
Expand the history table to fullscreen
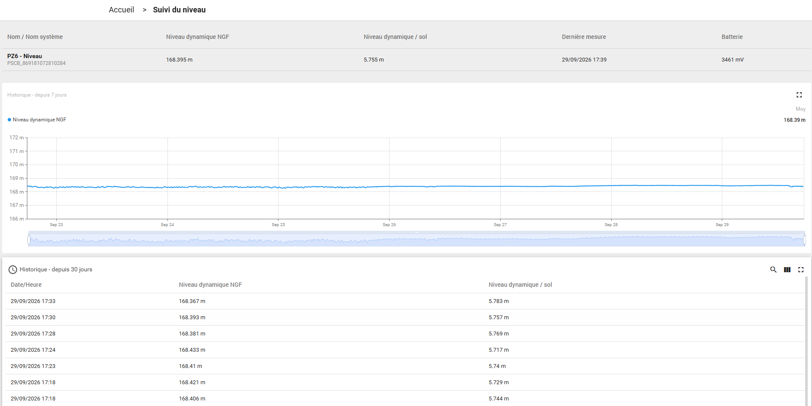(x=801, y=270)
